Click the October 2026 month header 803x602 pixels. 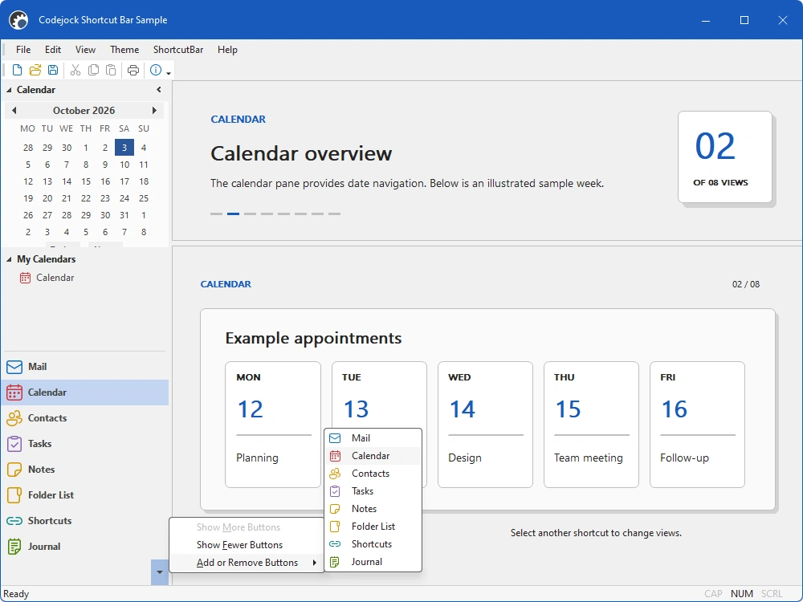coord(84,111)
